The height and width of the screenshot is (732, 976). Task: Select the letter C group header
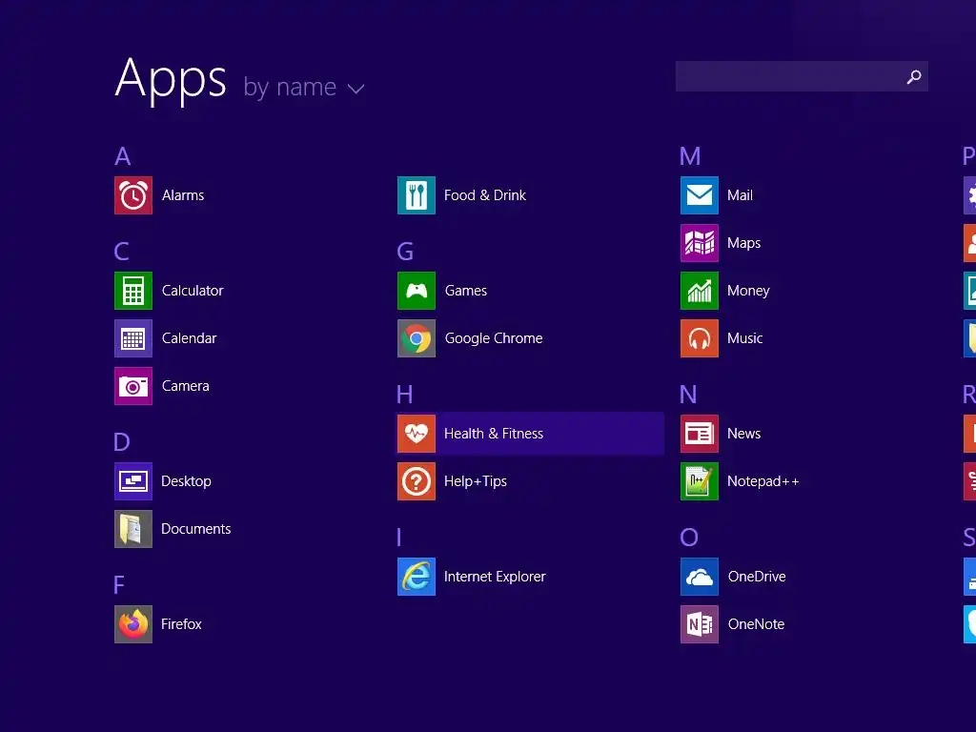point(122,252)
